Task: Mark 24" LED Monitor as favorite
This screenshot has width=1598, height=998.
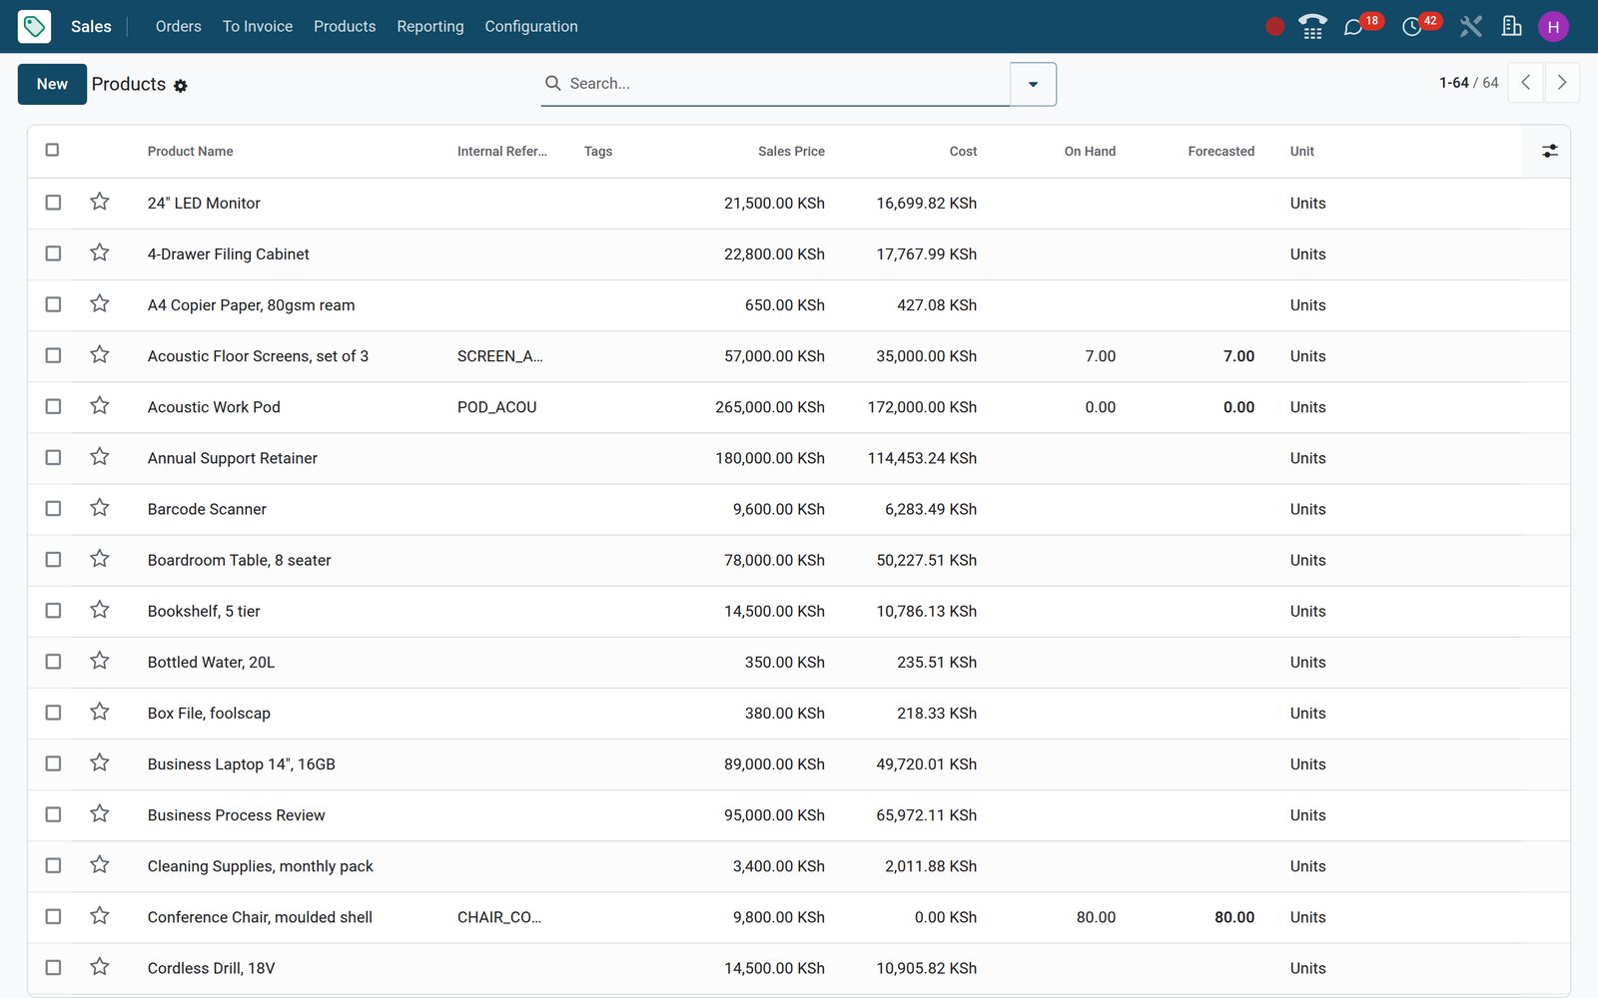Action: coord(100,202)
